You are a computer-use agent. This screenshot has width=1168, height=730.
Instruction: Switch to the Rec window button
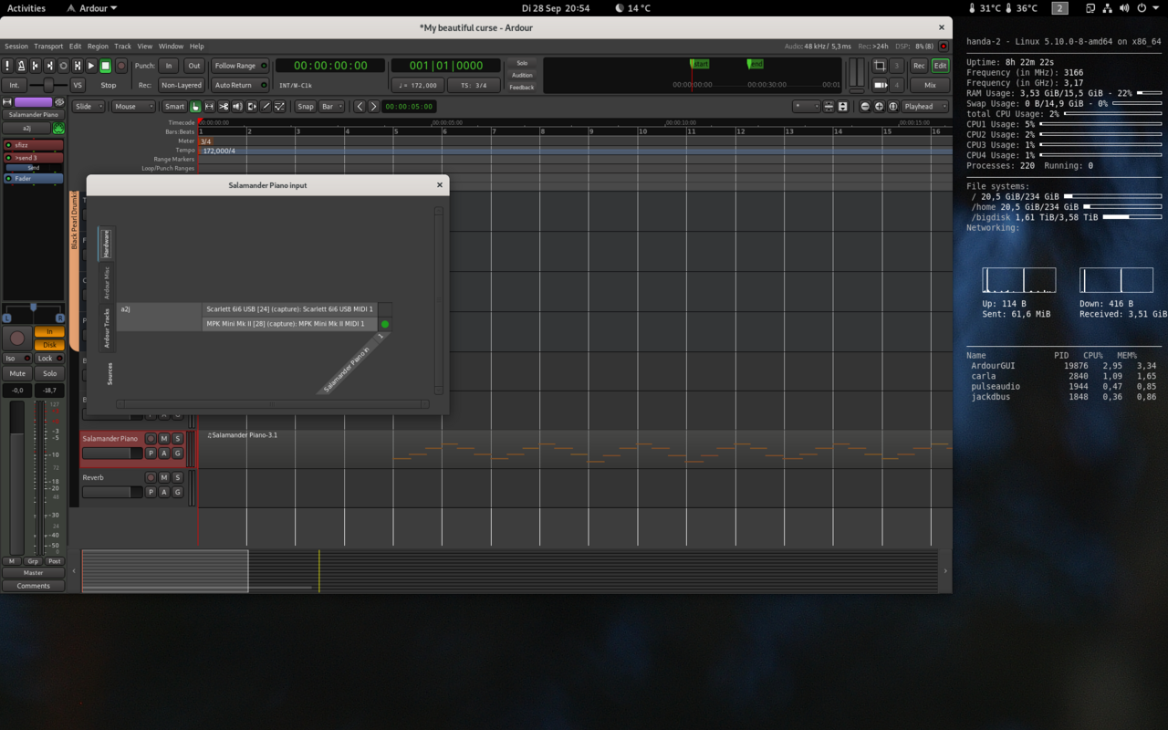click(x=919, y=66)
